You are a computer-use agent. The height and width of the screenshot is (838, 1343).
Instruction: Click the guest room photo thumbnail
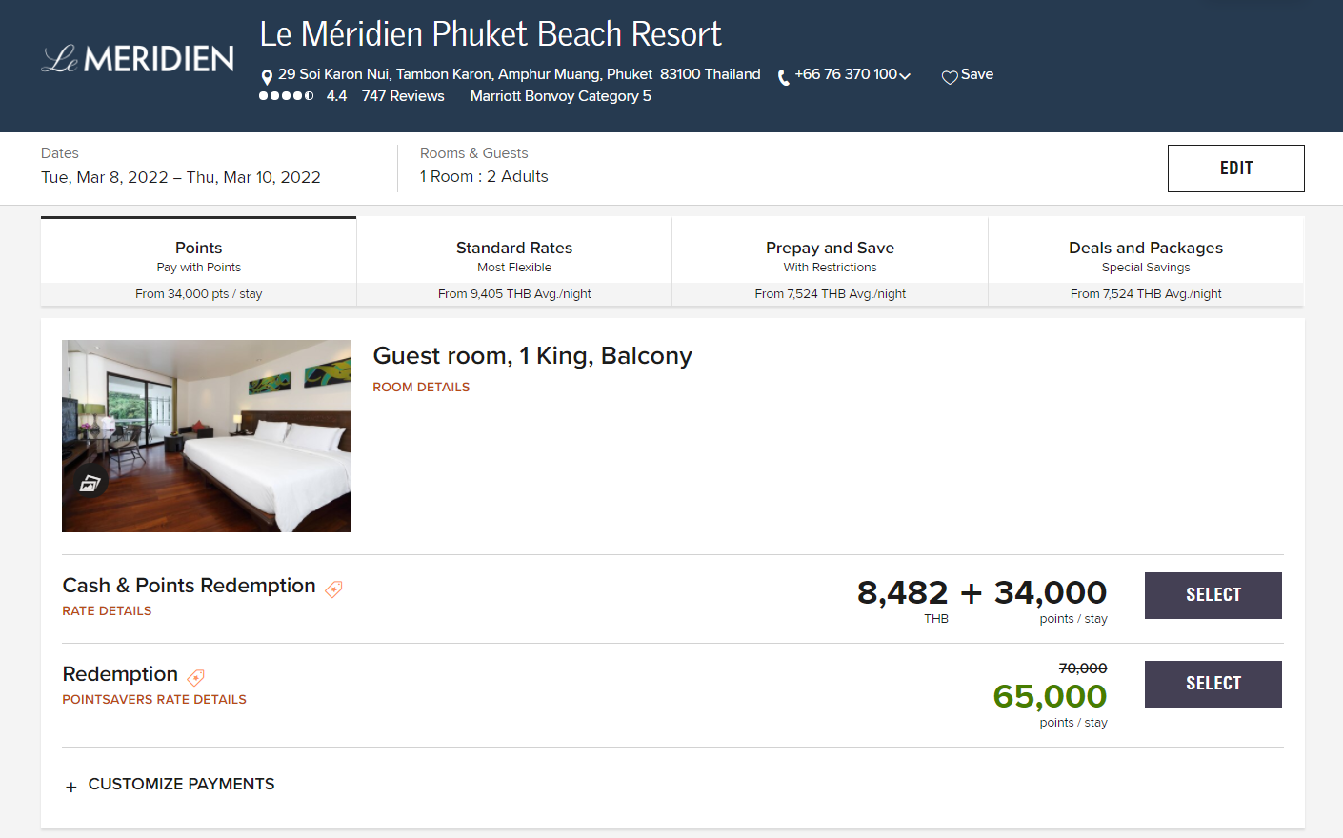coord(207,435)
